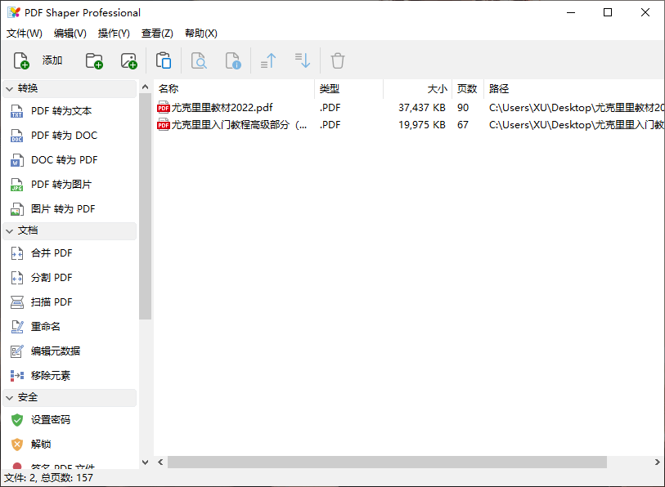This screenshot has width=665, height=487.
Task: Click the PDF icon of 尤克里里教材2022.pdf
Action: [x=164, y=108]
